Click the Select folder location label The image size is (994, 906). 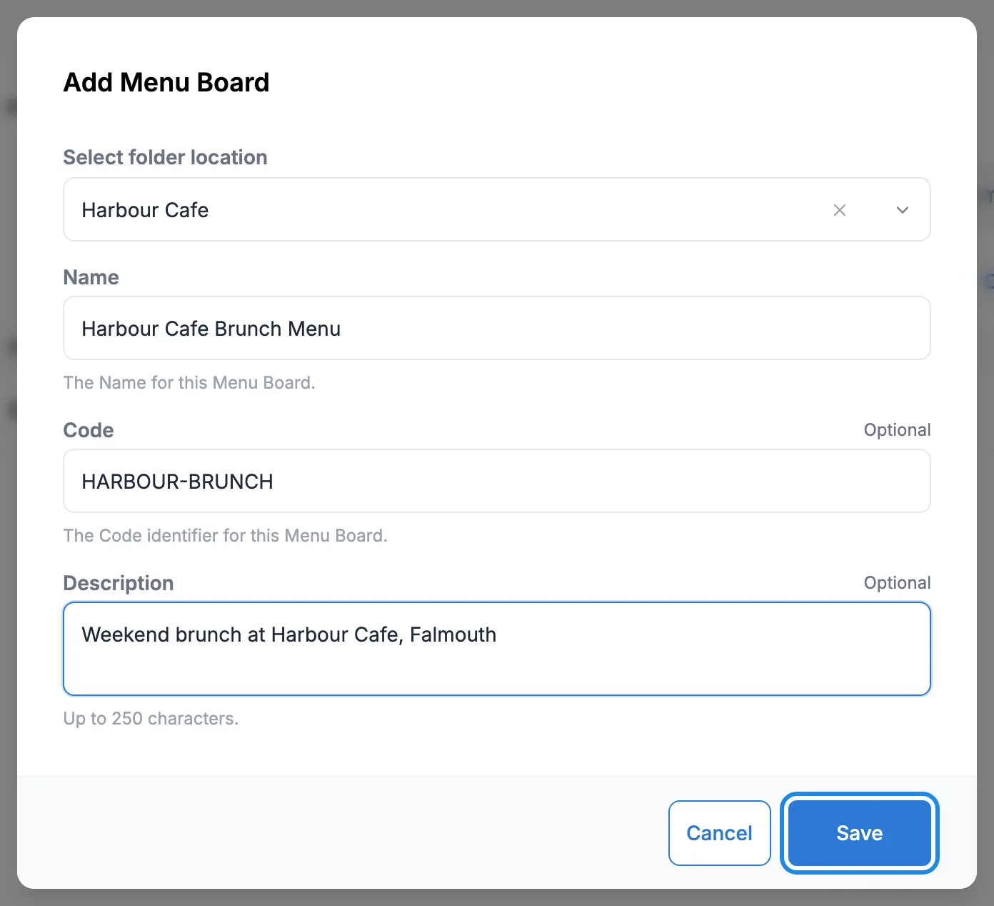166,157
